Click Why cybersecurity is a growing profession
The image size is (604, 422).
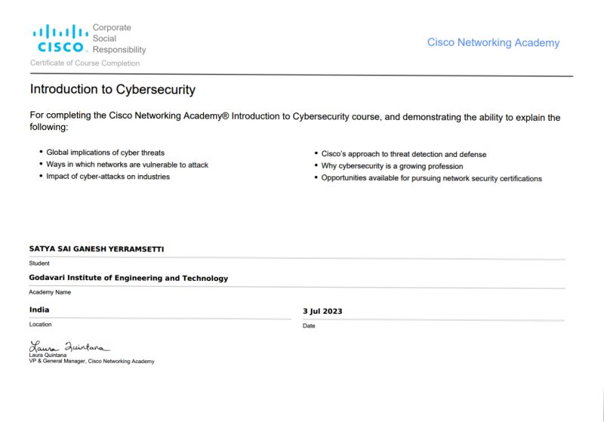pyautogui.click(x=392, y=166)
